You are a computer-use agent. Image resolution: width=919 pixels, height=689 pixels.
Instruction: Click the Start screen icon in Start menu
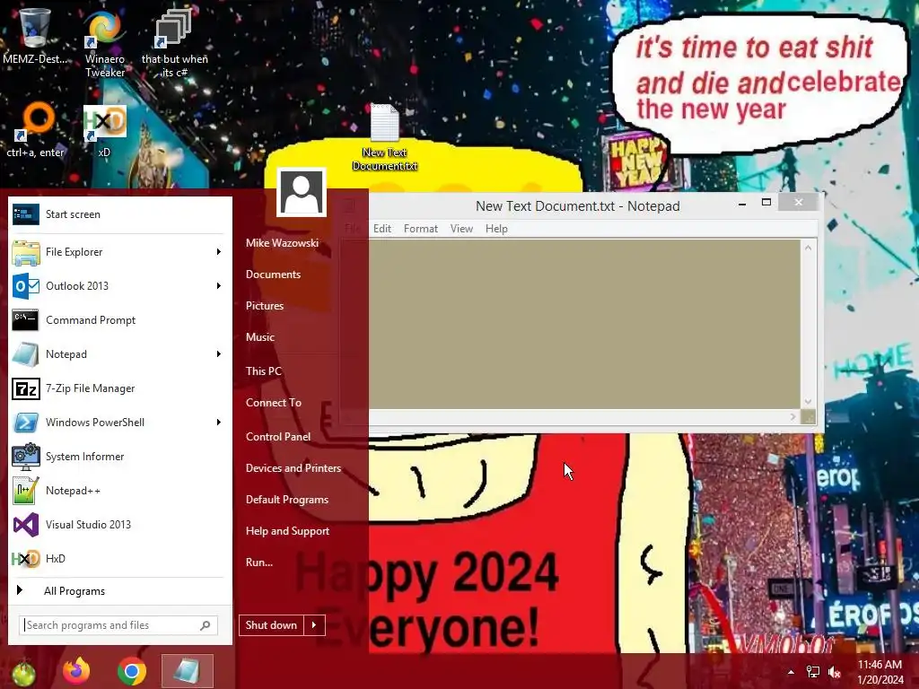(x=26, y=214)
